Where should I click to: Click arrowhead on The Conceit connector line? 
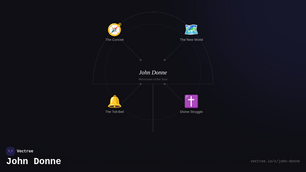(141, 60)
